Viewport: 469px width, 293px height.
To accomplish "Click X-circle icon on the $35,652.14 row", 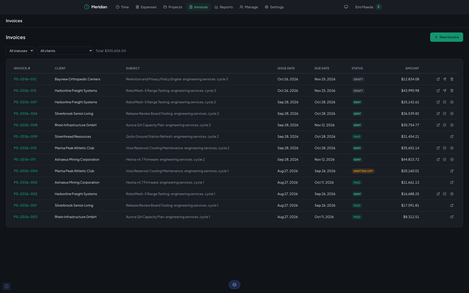I will coord(452,148).
